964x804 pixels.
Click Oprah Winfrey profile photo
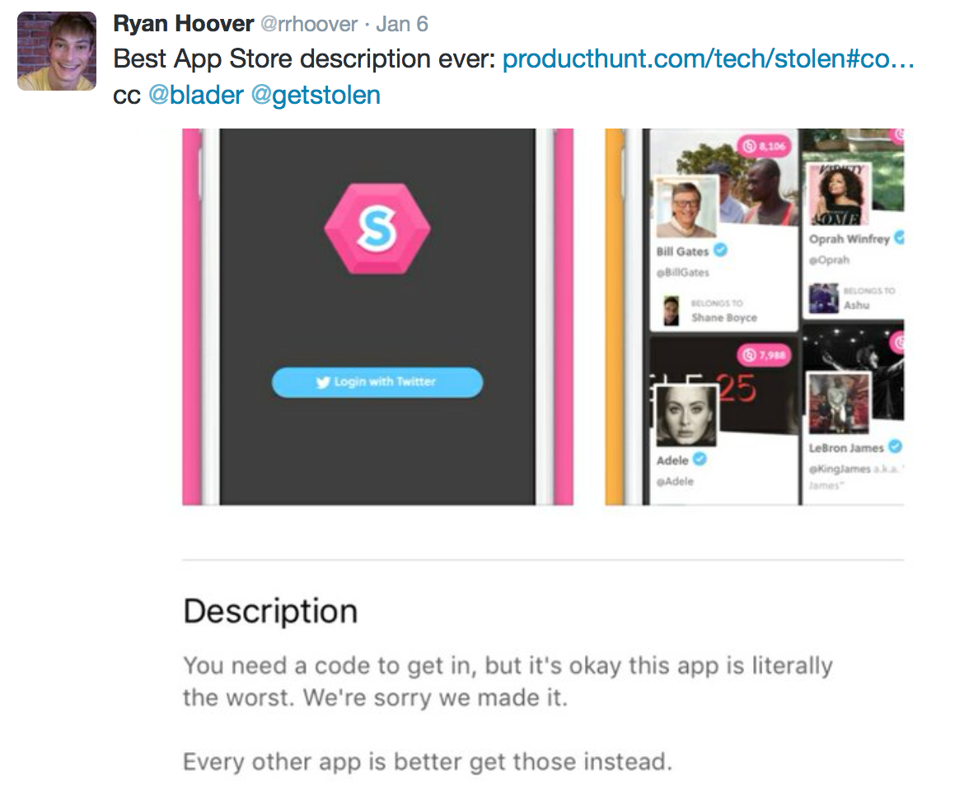[839, 195]
